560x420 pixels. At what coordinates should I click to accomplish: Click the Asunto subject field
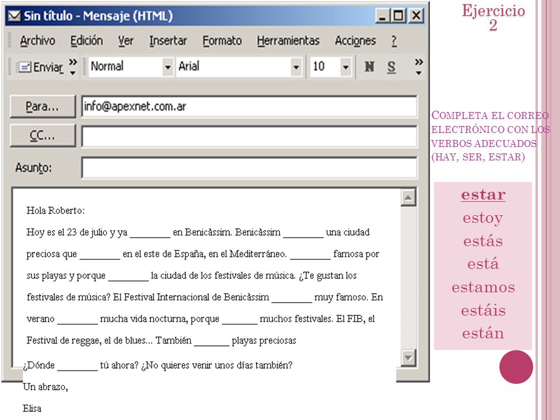coord(249,167)
